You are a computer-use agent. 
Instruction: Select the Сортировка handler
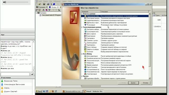[115, 38]
